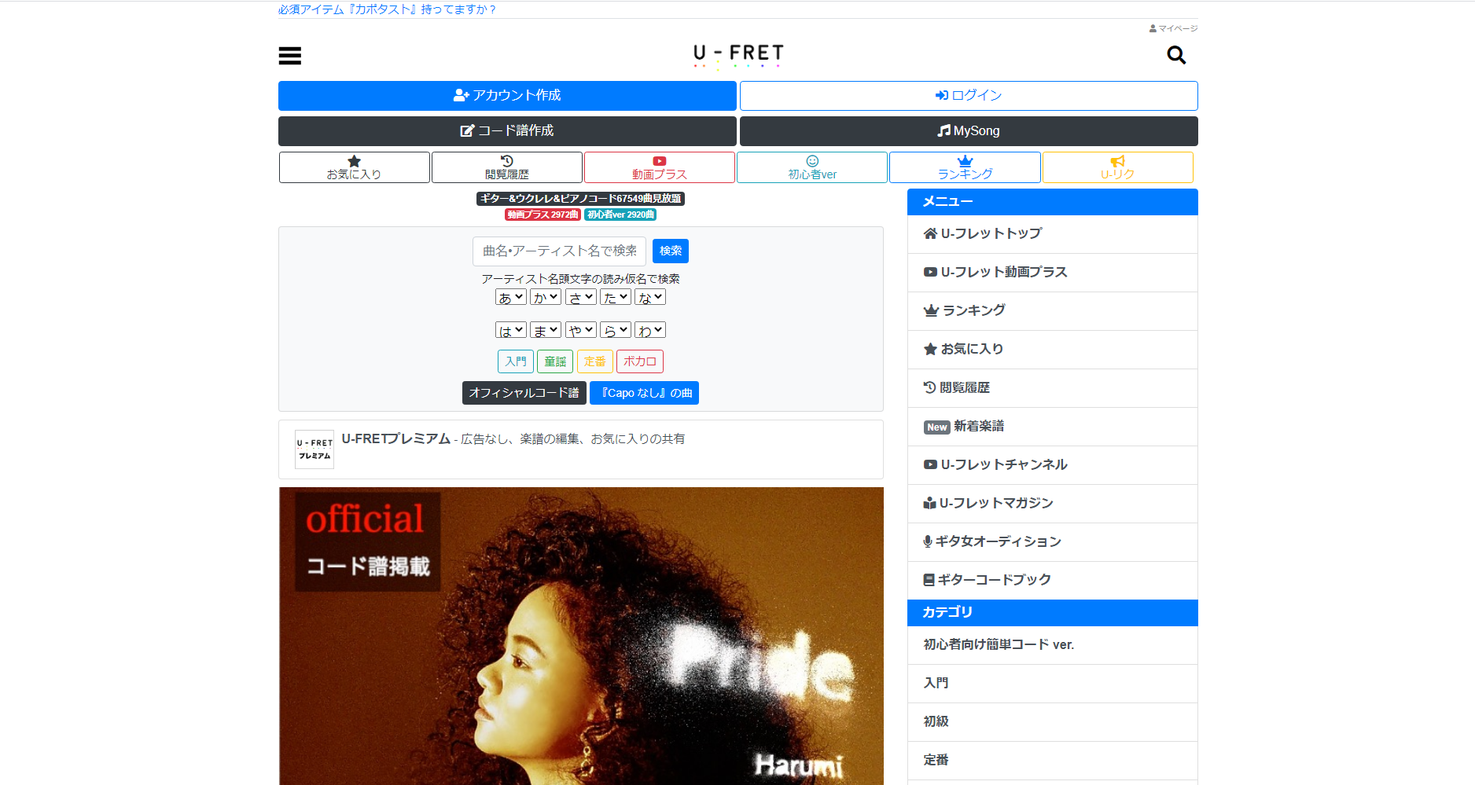Click the 動画プラス YouTube icon button
Viewport: 1475px width, 785px height.
(659, 167)
